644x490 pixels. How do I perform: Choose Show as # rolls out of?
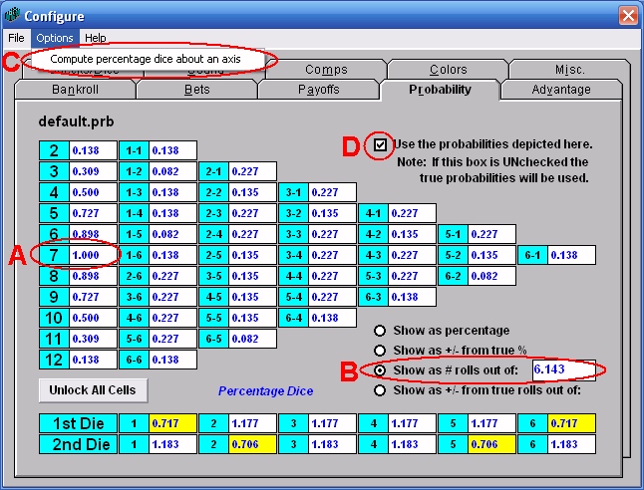(380, 370)
